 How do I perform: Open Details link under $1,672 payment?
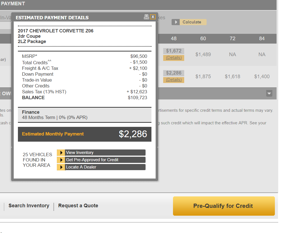(174, 58)
